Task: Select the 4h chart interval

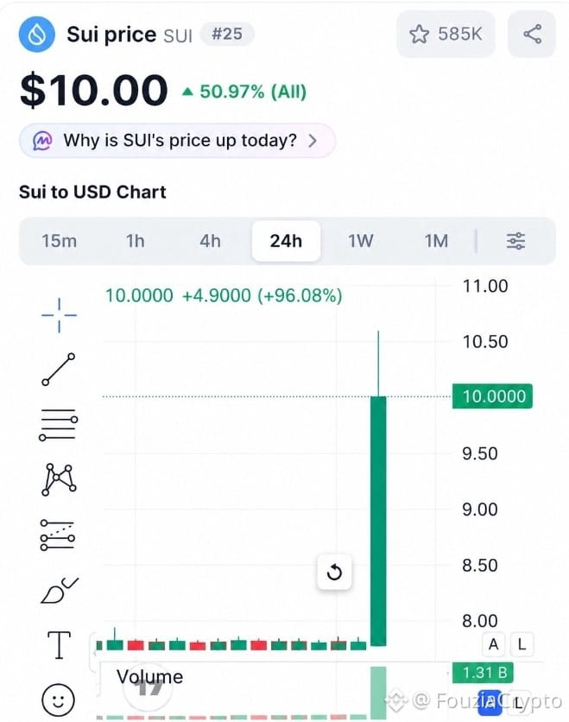Action: pyautogui.click(x=210, y=241)
